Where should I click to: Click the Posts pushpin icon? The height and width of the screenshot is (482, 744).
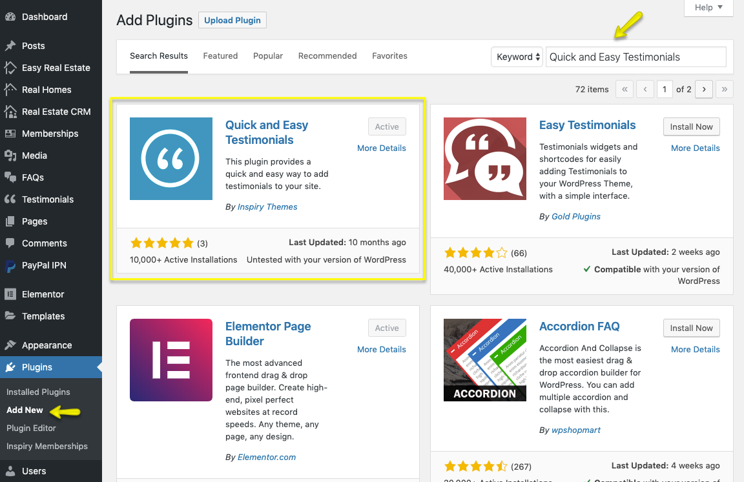tap(10, 46)
